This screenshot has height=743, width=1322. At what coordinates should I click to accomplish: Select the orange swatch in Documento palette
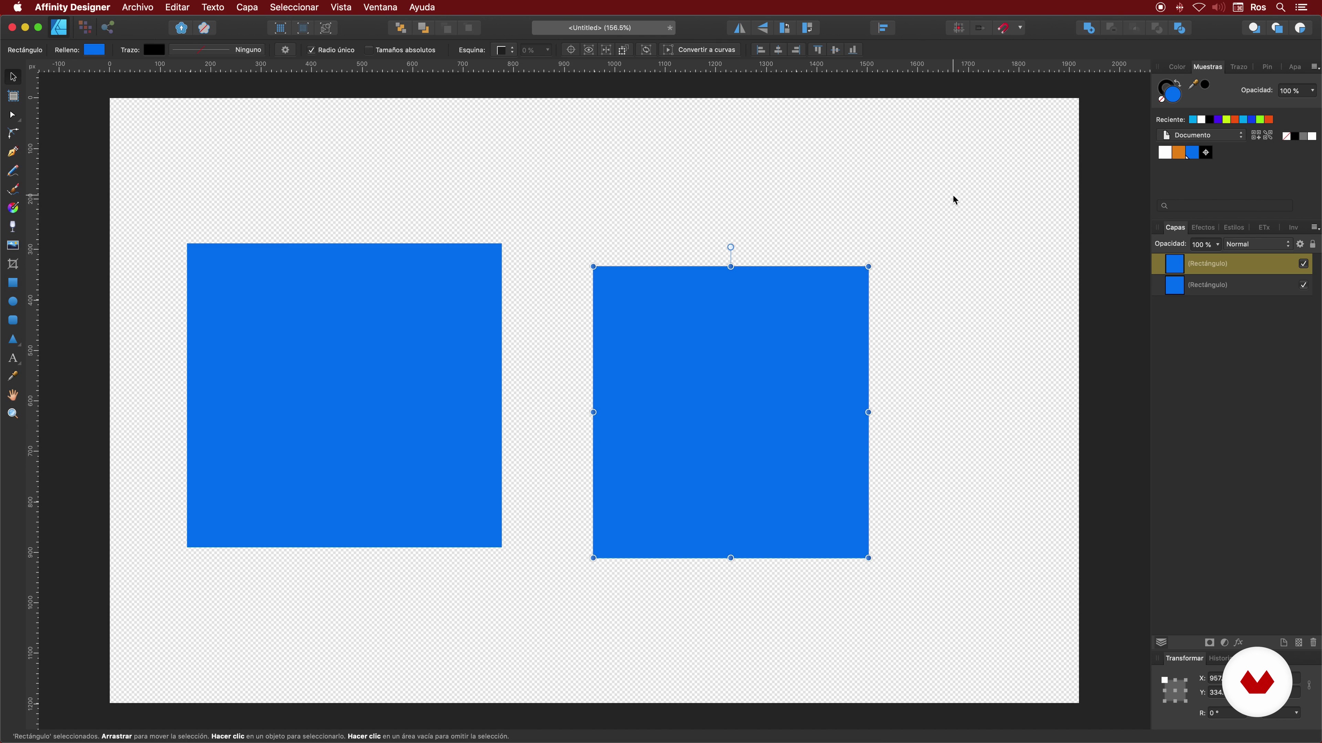click(1179, 152)
